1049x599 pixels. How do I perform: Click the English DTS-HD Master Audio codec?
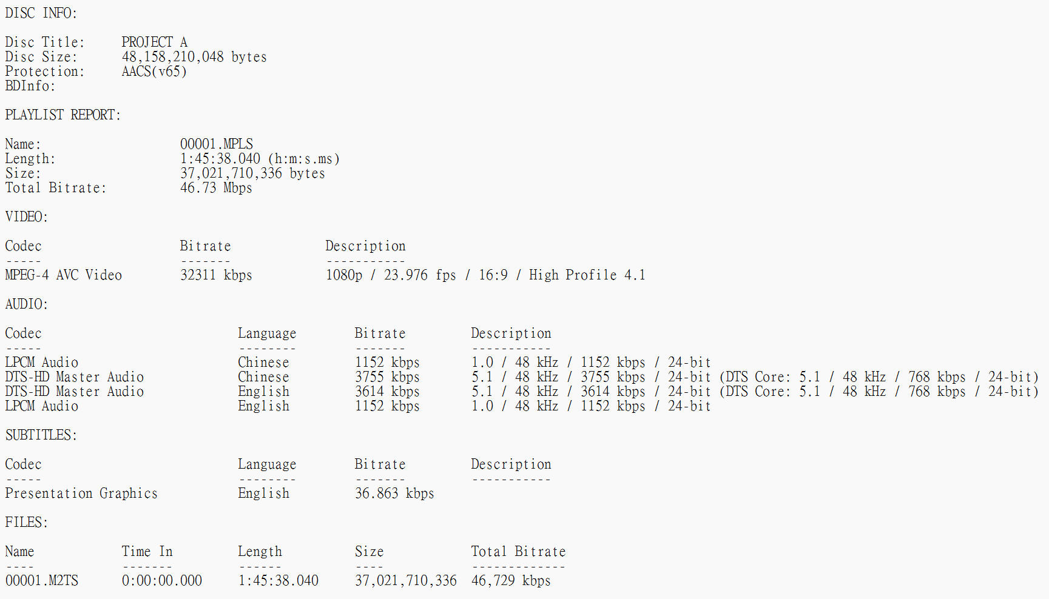(74, 391)
